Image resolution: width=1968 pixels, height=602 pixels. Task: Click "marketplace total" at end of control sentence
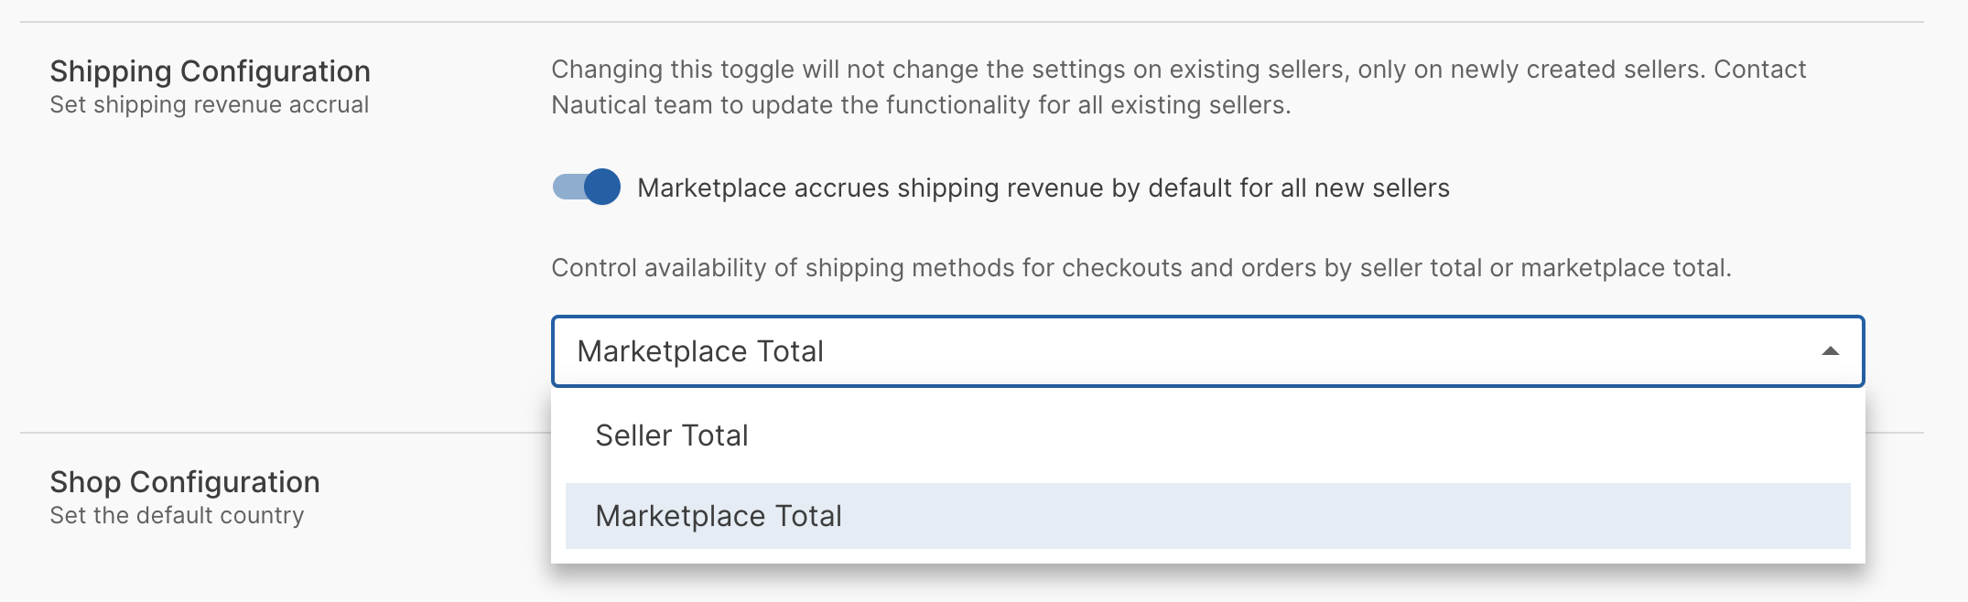point(1625,268)
